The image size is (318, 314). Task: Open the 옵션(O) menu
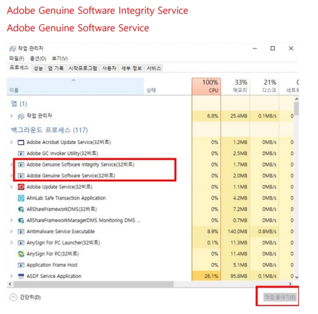tap(38, 59)
